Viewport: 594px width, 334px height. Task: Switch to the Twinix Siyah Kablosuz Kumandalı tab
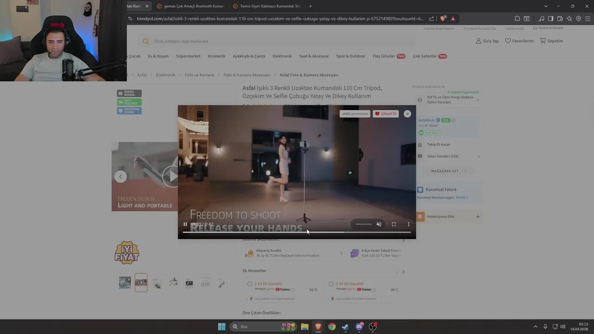[x=266, y=6]
